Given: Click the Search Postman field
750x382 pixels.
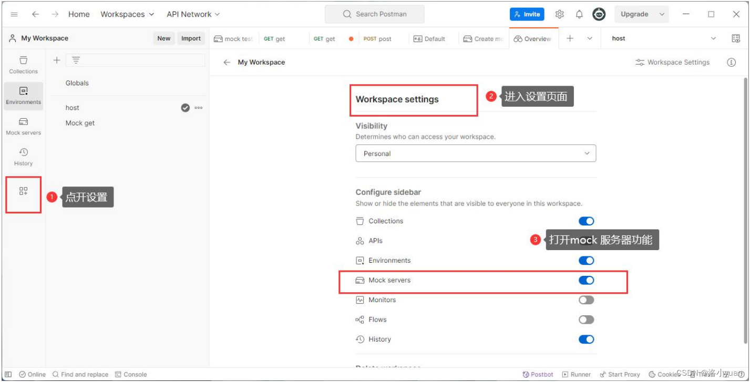Looking at the screenshot, I should pyautogui.click(x=375, y=14).
